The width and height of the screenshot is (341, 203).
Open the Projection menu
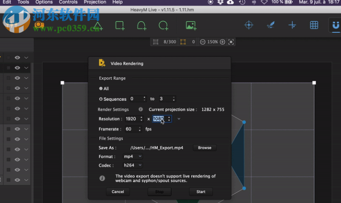click(95, 2)
